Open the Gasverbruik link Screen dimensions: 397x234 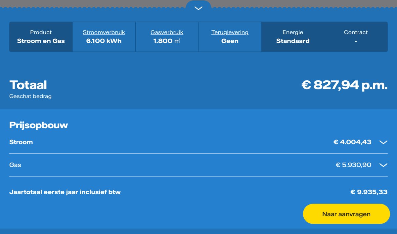pyautogui.click(x=167, y=32)
